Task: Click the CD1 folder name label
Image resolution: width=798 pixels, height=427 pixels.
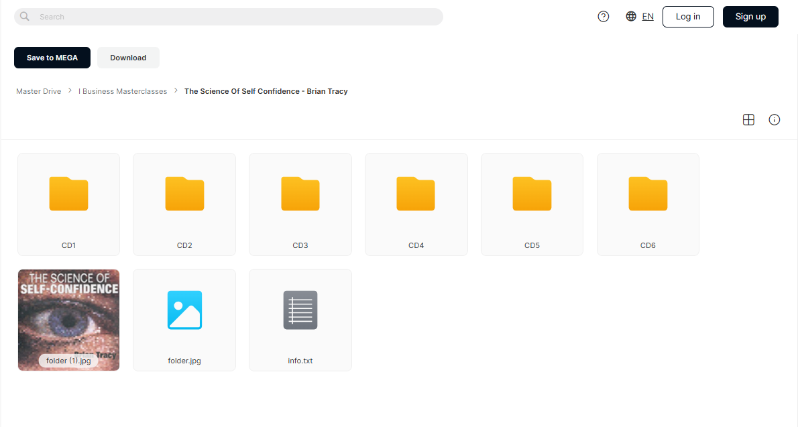Action: coord(68,245)
